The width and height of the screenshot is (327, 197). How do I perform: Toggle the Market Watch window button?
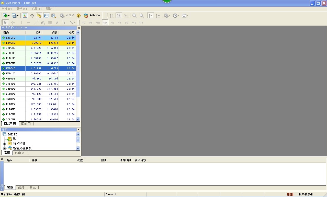tap(25, 16)
